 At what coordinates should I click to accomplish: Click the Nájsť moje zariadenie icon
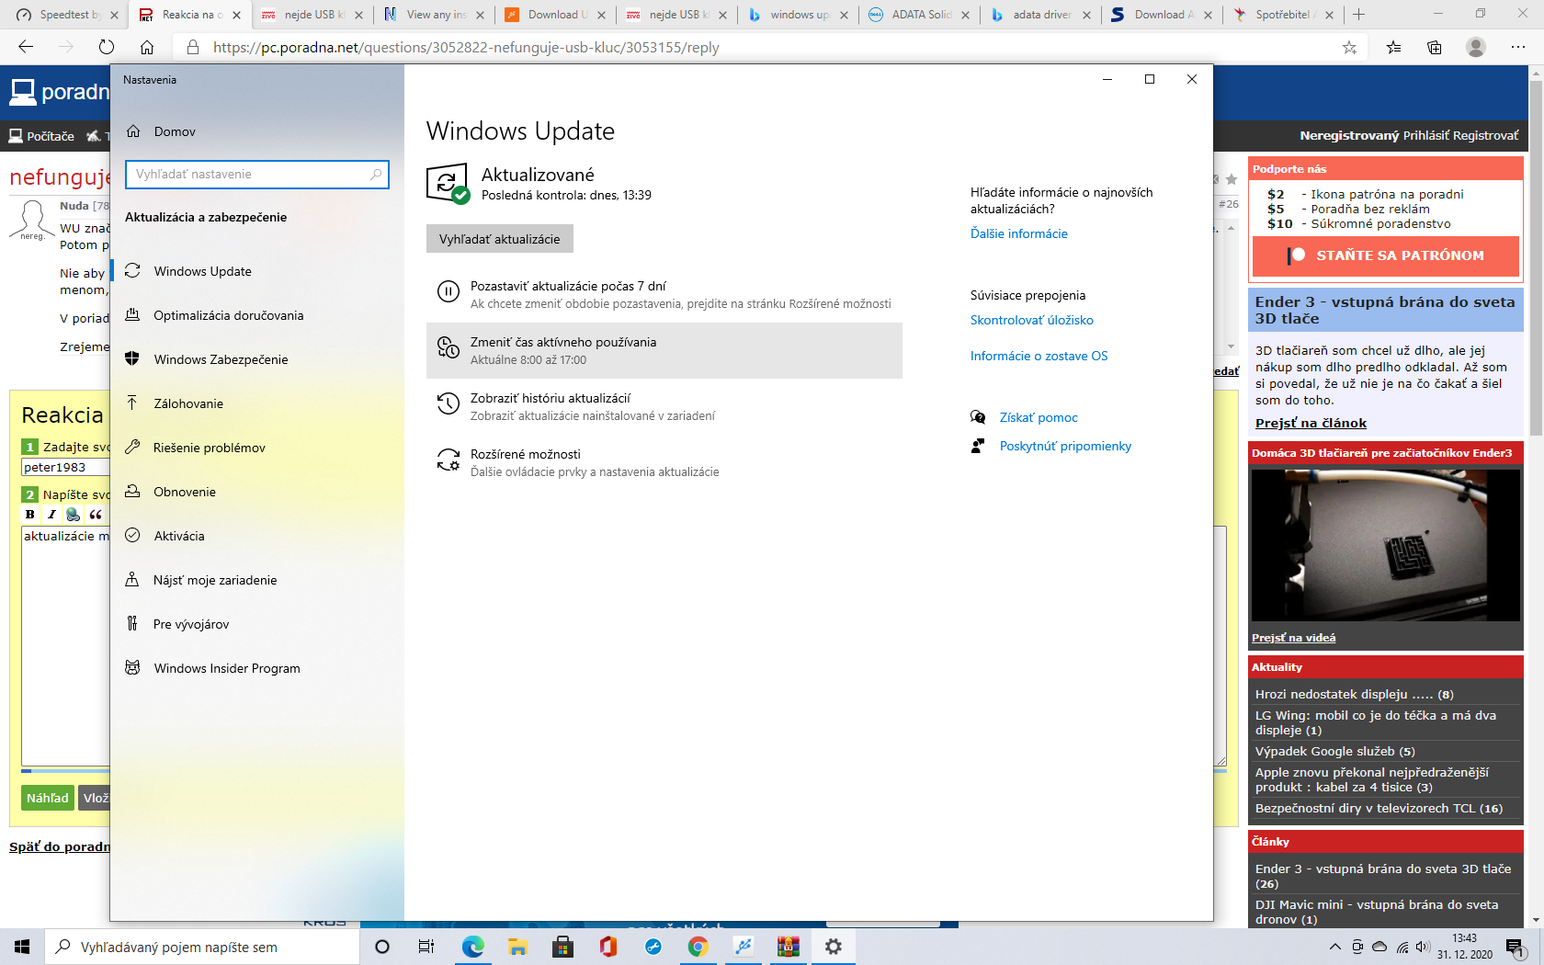coord(132,580)
